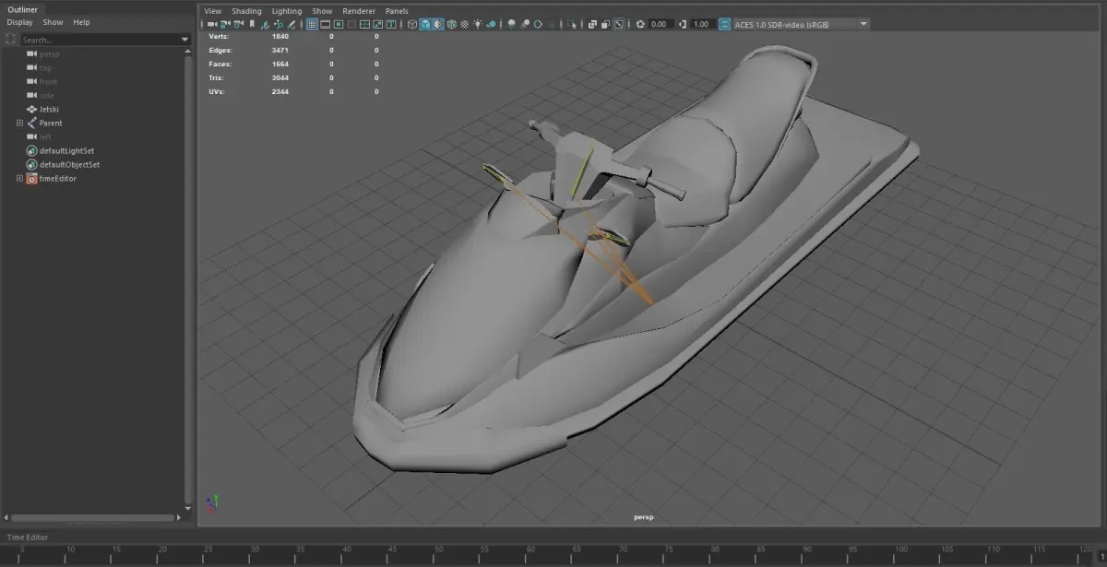Image resolution: width=1107 pixels, height=567 pixels.
Task: Open the viewport View menu
Action: 212,11
